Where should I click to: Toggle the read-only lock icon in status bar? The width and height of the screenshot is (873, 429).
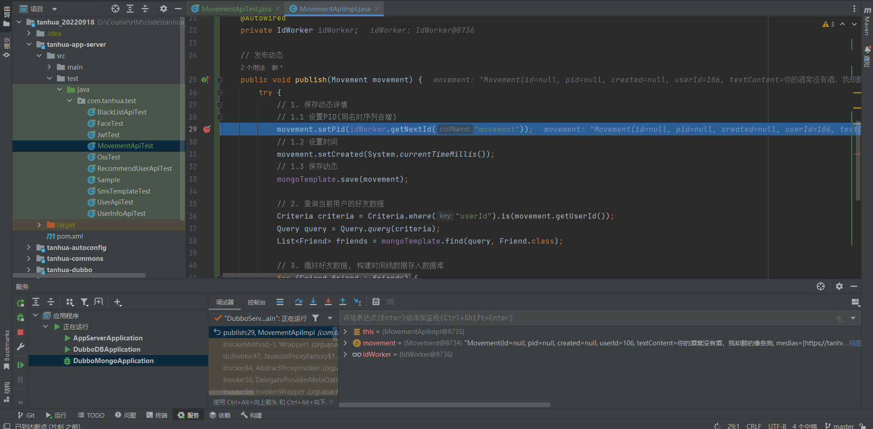coord(863,426)
